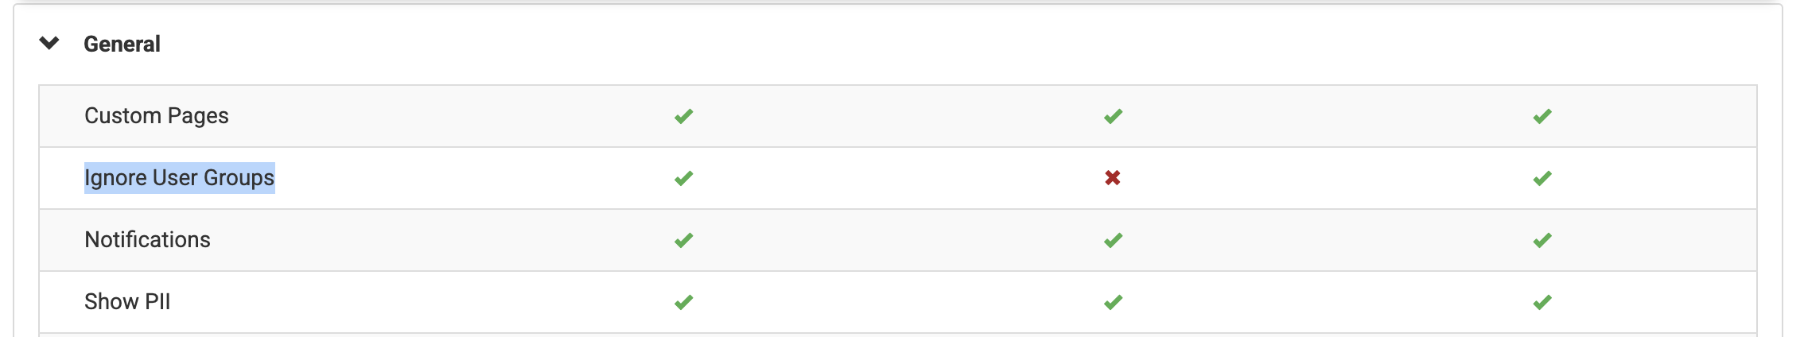Toggle Notifications third column checkmark
The width and height of the screenshot is (1804, 337).
click(1542, 240)
